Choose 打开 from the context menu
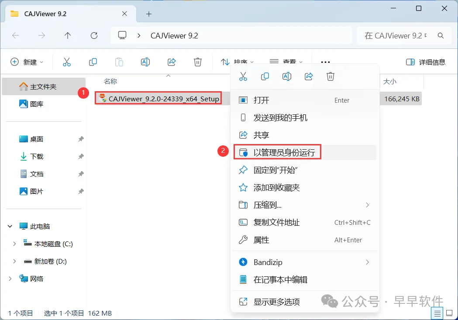This screenshot has height=320, width=458. tap(305, 100)
